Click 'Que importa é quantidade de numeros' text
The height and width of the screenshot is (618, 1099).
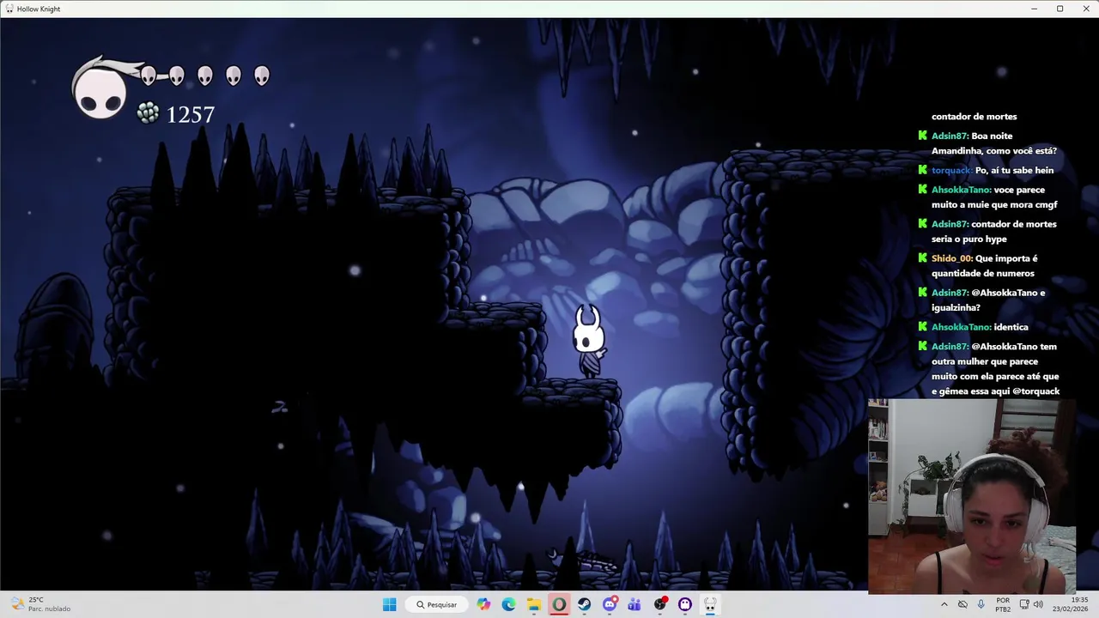(984, 266)
